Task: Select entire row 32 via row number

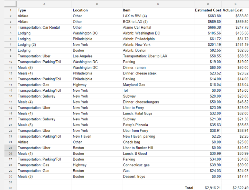Action: (x=10, y=188)
